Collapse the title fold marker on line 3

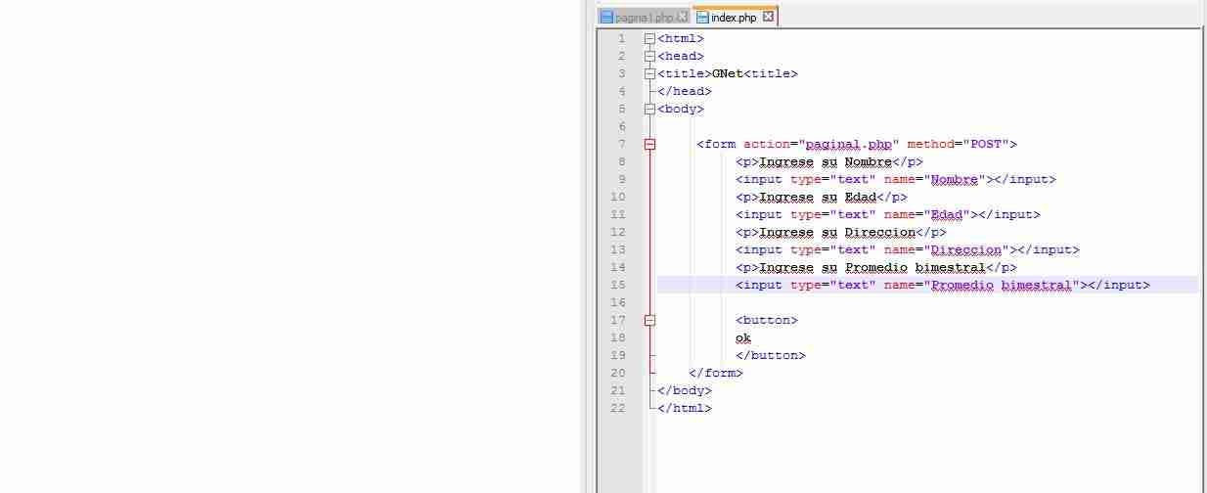pyautogui.click(x=649, y=74)
